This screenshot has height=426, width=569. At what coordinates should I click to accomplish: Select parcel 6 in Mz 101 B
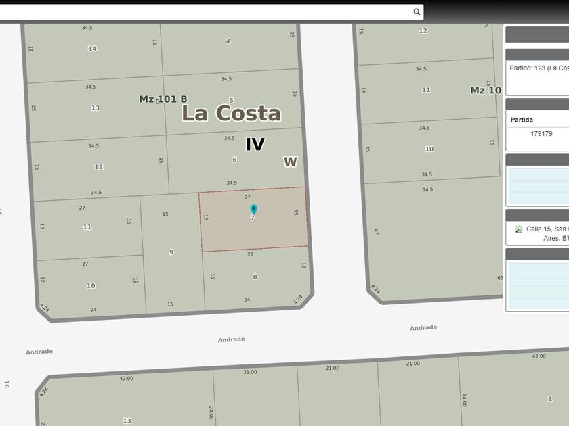tap(234, 160)
